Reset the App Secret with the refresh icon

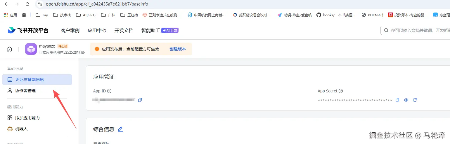pyautogui.click(x=415, y=100)
